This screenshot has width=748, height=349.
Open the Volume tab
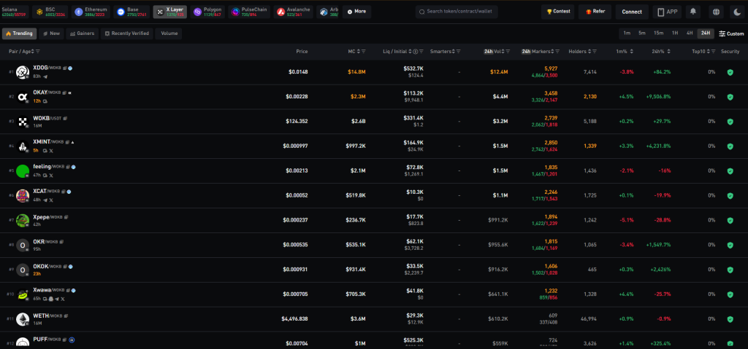pos(169,34)
